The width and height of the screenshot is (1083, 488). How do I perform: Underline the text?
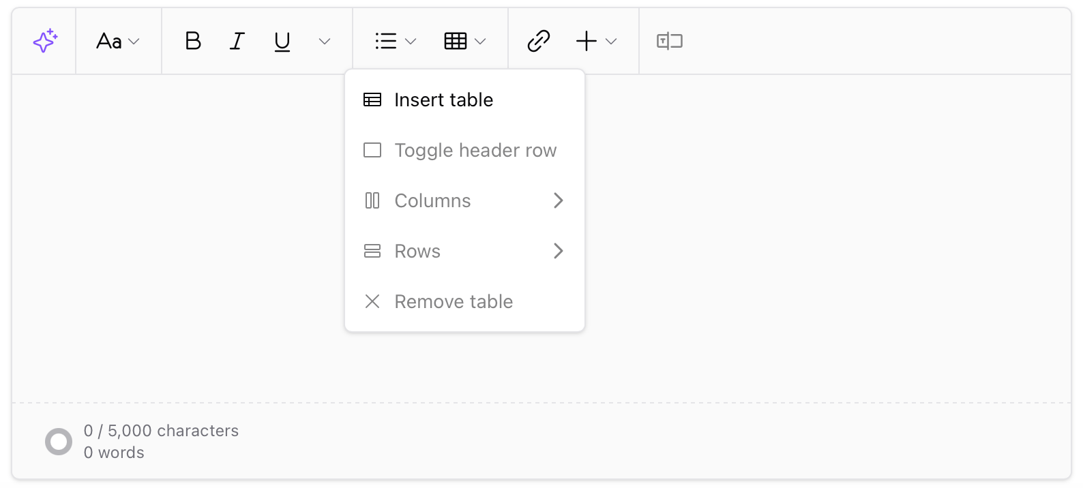click(x=282, y=41)
